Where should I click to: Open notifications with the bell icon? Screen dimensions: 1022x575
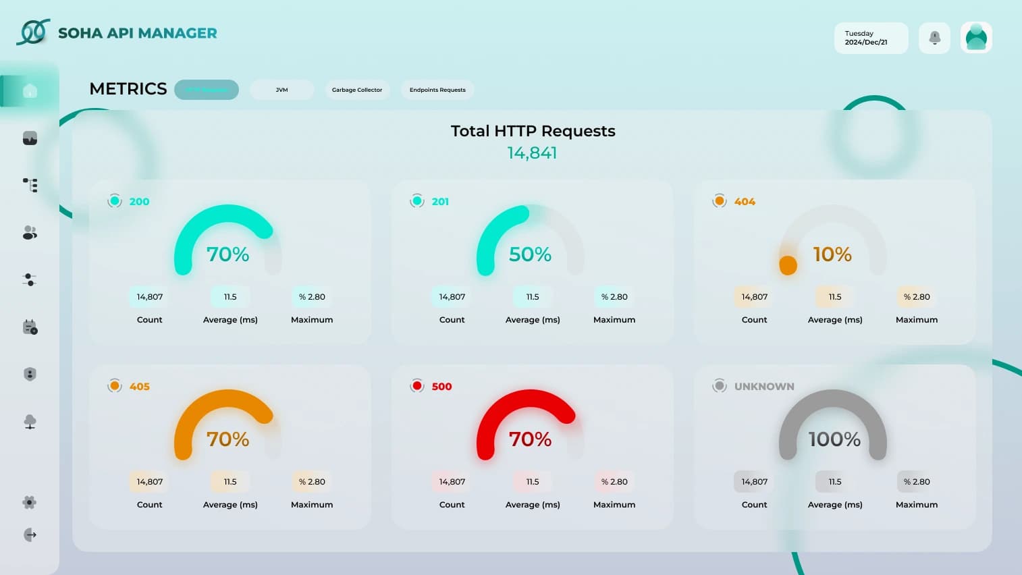pos(935,38)
